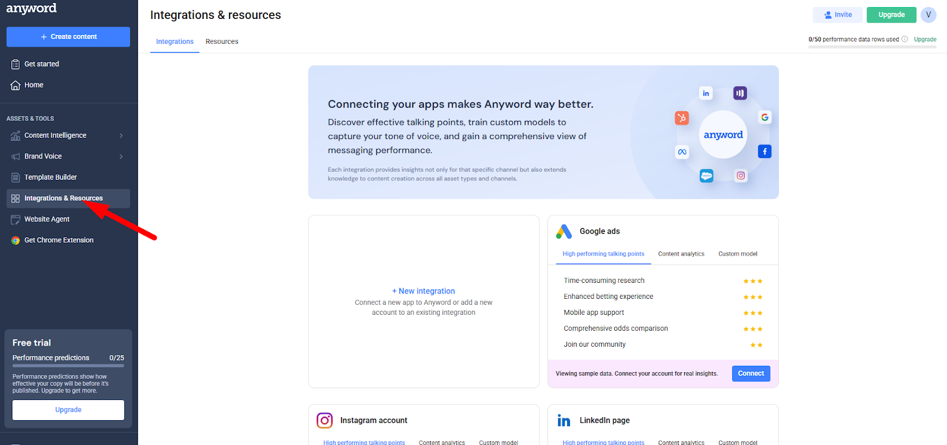Open Template Builder in the sidebar
The image size is (947, 445).
(68, 178)
